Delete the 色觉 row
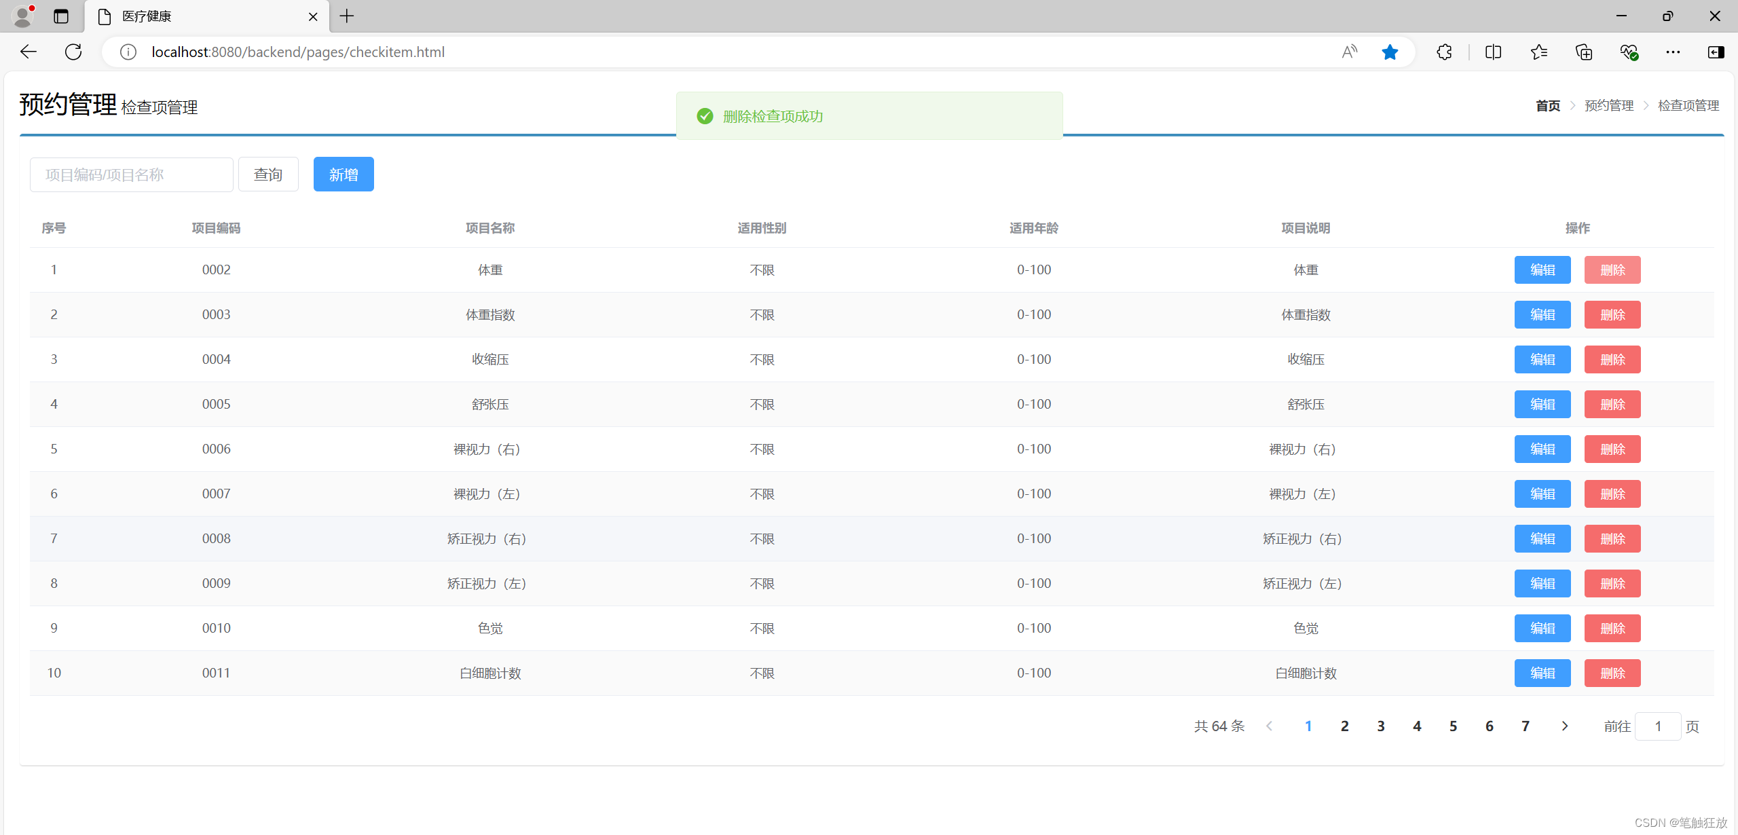This screenshot has width=1738, height=835. point(1612,628)
